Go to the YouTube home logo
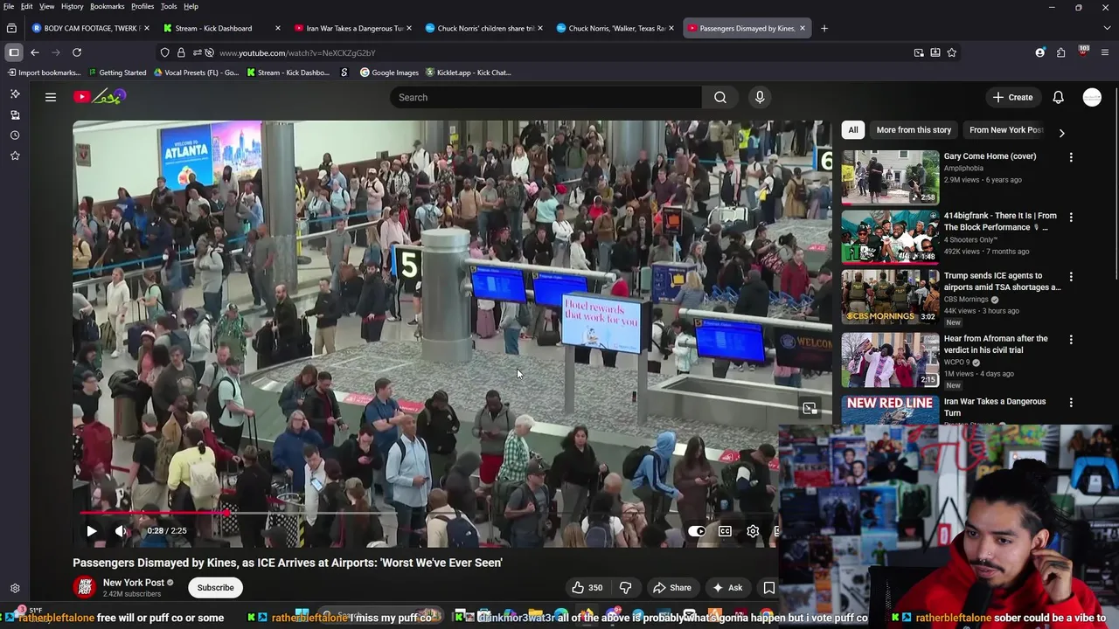The height and width of the screenshot is (629, 1119). (100, 97)
